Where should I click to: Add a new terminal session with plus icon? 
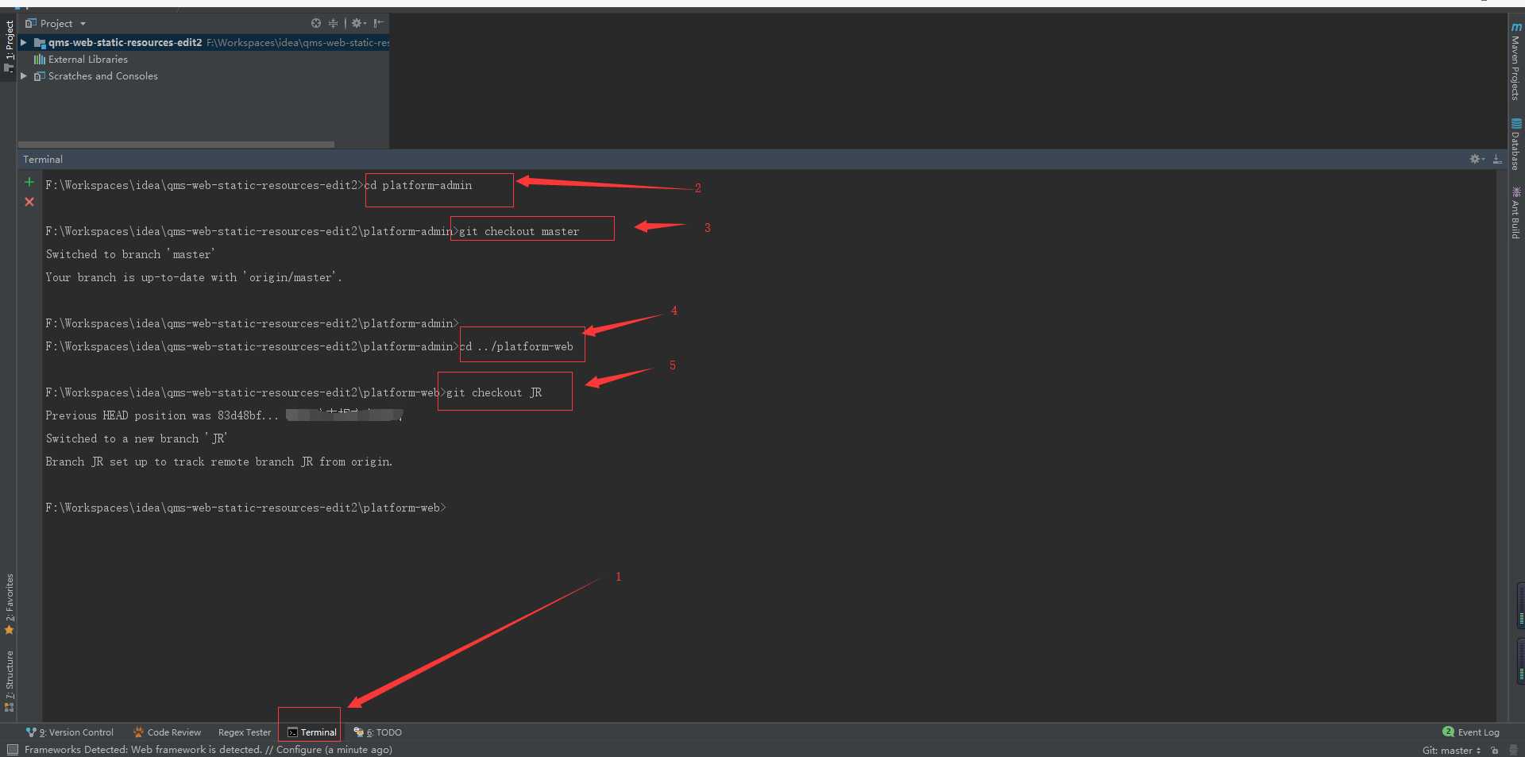tap(29, 182)
